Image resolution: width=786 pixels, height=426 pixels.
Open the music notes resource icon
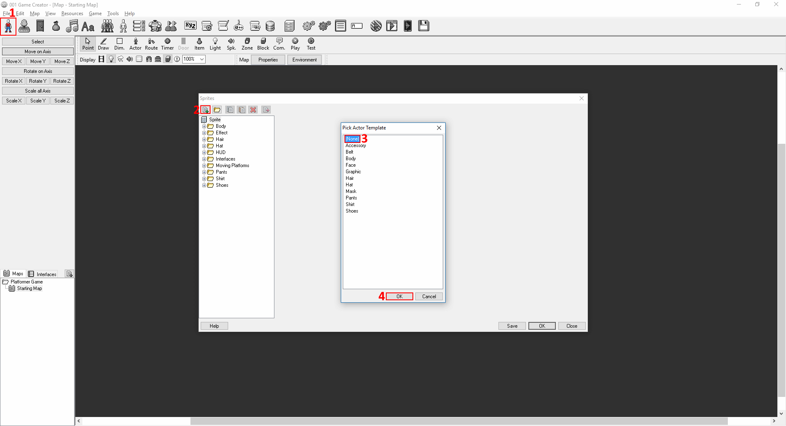pos(72,26)
